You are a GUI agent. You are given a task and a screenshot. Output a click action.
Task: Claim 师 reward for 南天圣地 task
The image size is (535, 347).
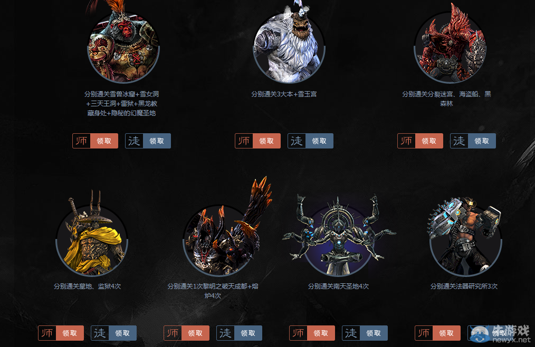[x=312, y=333]
